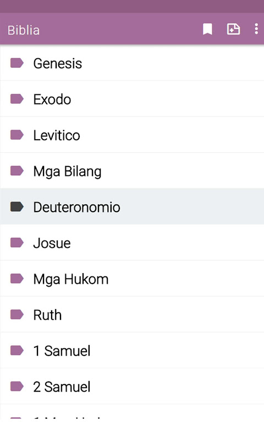Click the tag icon next to Ruth
The image size is (264, 422).
[17, 314]
